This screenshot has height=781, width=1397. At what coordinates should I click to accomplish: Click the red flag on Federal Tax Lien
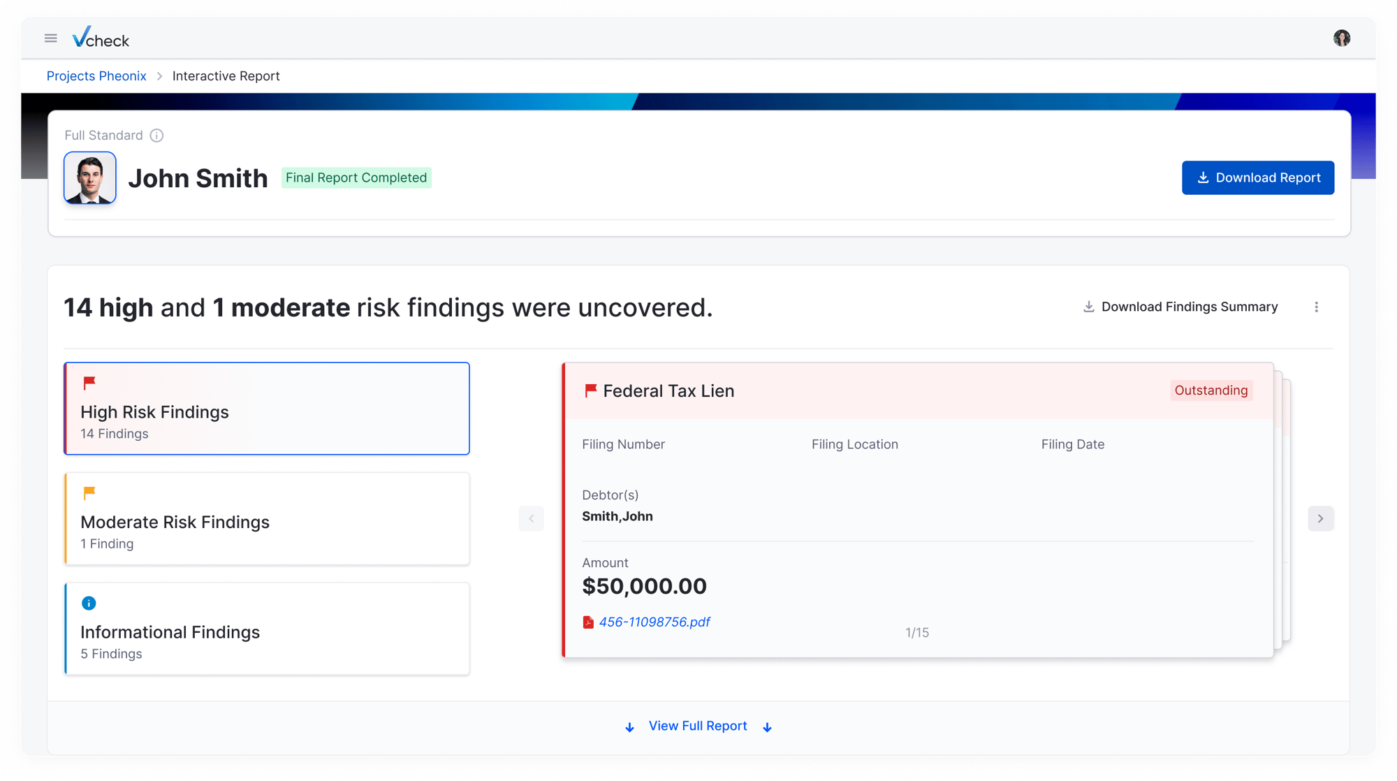coord(590,390)
